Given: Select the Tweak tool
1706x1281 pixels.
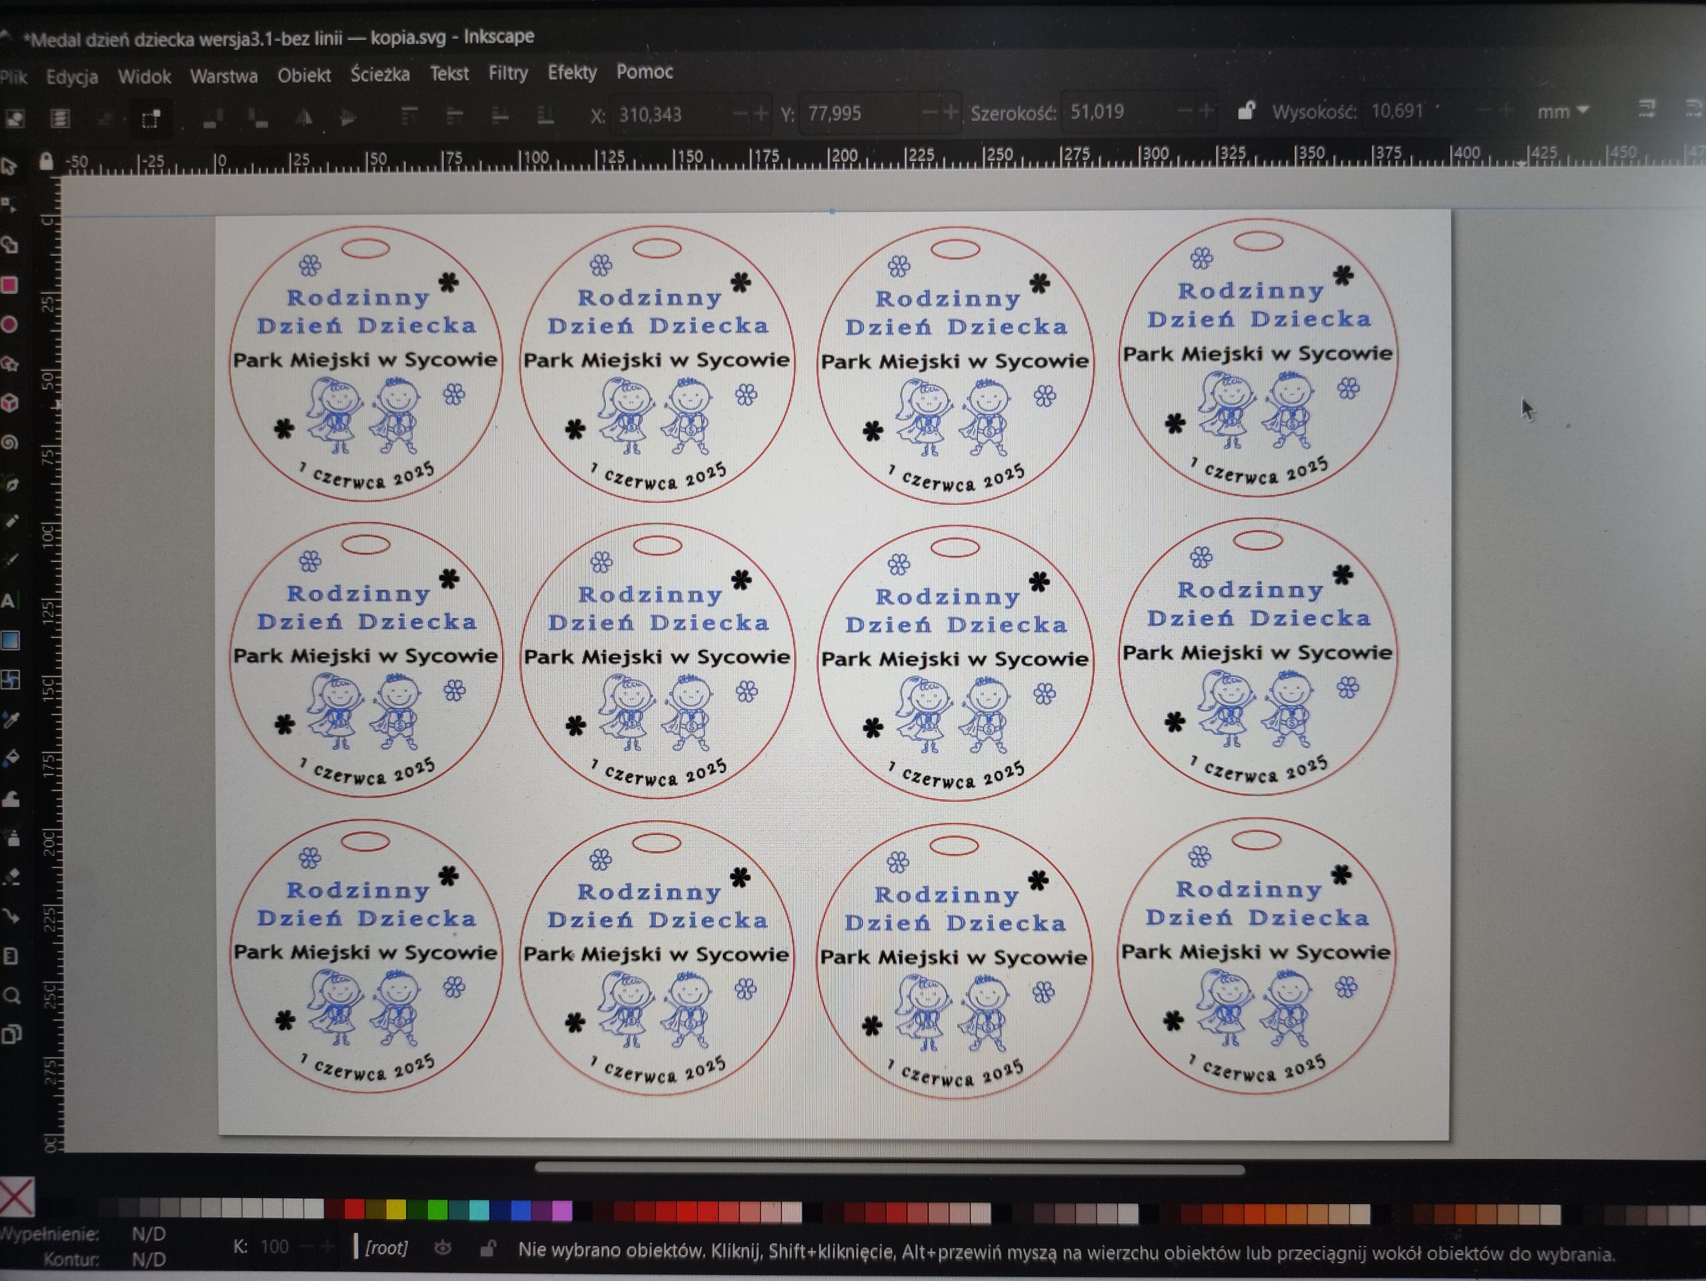Looking at the screenshot, I should coord(10,799).
